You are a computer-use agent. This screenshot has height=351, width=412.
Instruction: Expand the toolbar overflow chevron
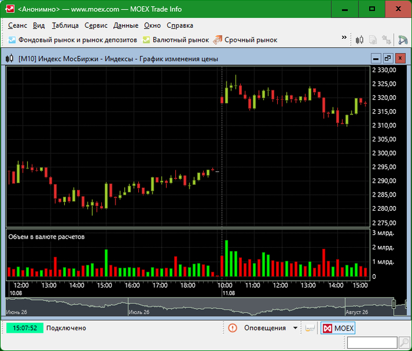(344, 37)
